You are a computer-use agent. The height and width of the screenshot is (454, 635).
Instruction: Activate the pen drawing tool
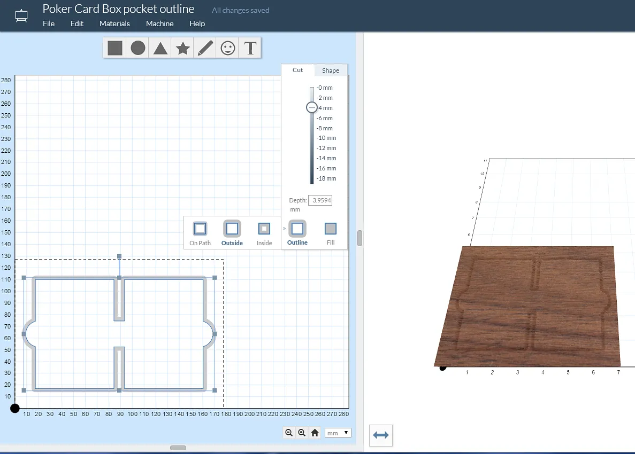pos(205,48)
